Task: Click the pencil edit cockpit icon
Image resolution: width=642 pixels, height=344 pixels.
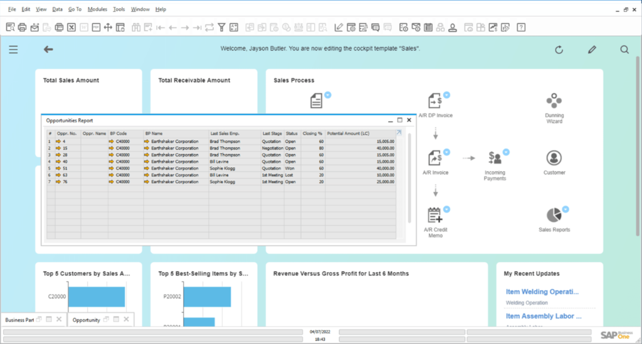Action: (x=592, y=50)
